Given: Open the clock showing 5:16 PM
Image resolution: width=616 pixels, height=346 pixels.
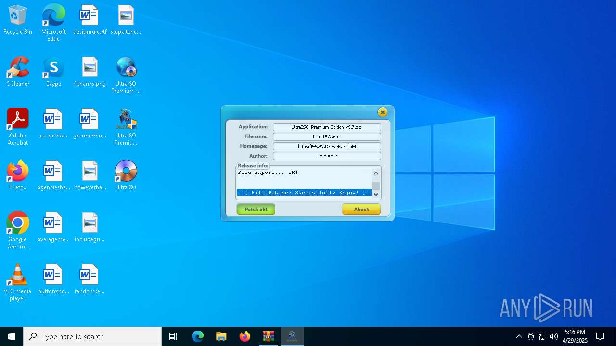Looking at the screenshot, I should pos(575,336).
